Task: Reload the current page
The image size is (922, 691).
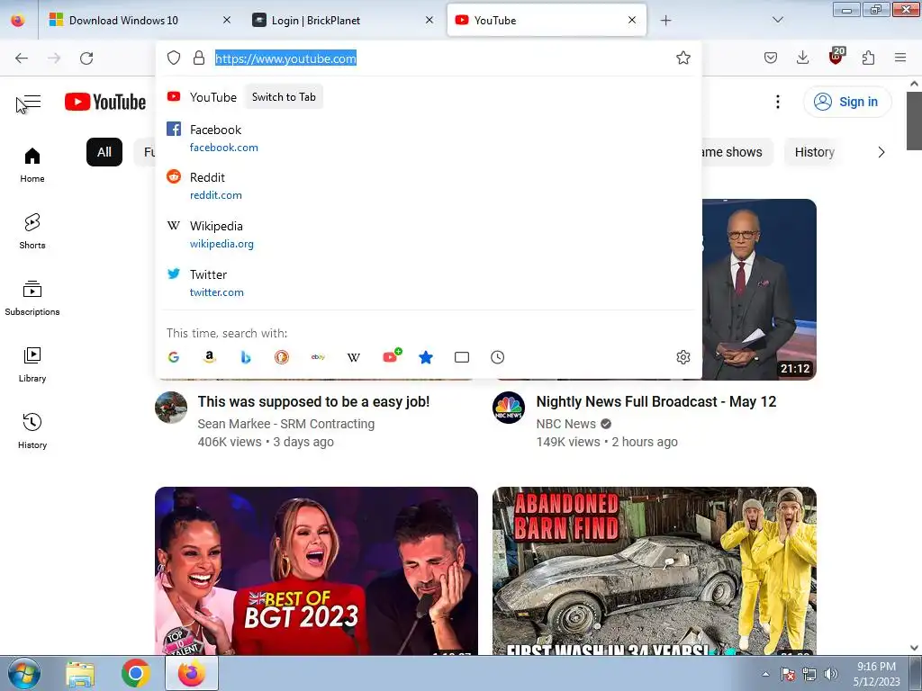Action: [x=86, y=58]
